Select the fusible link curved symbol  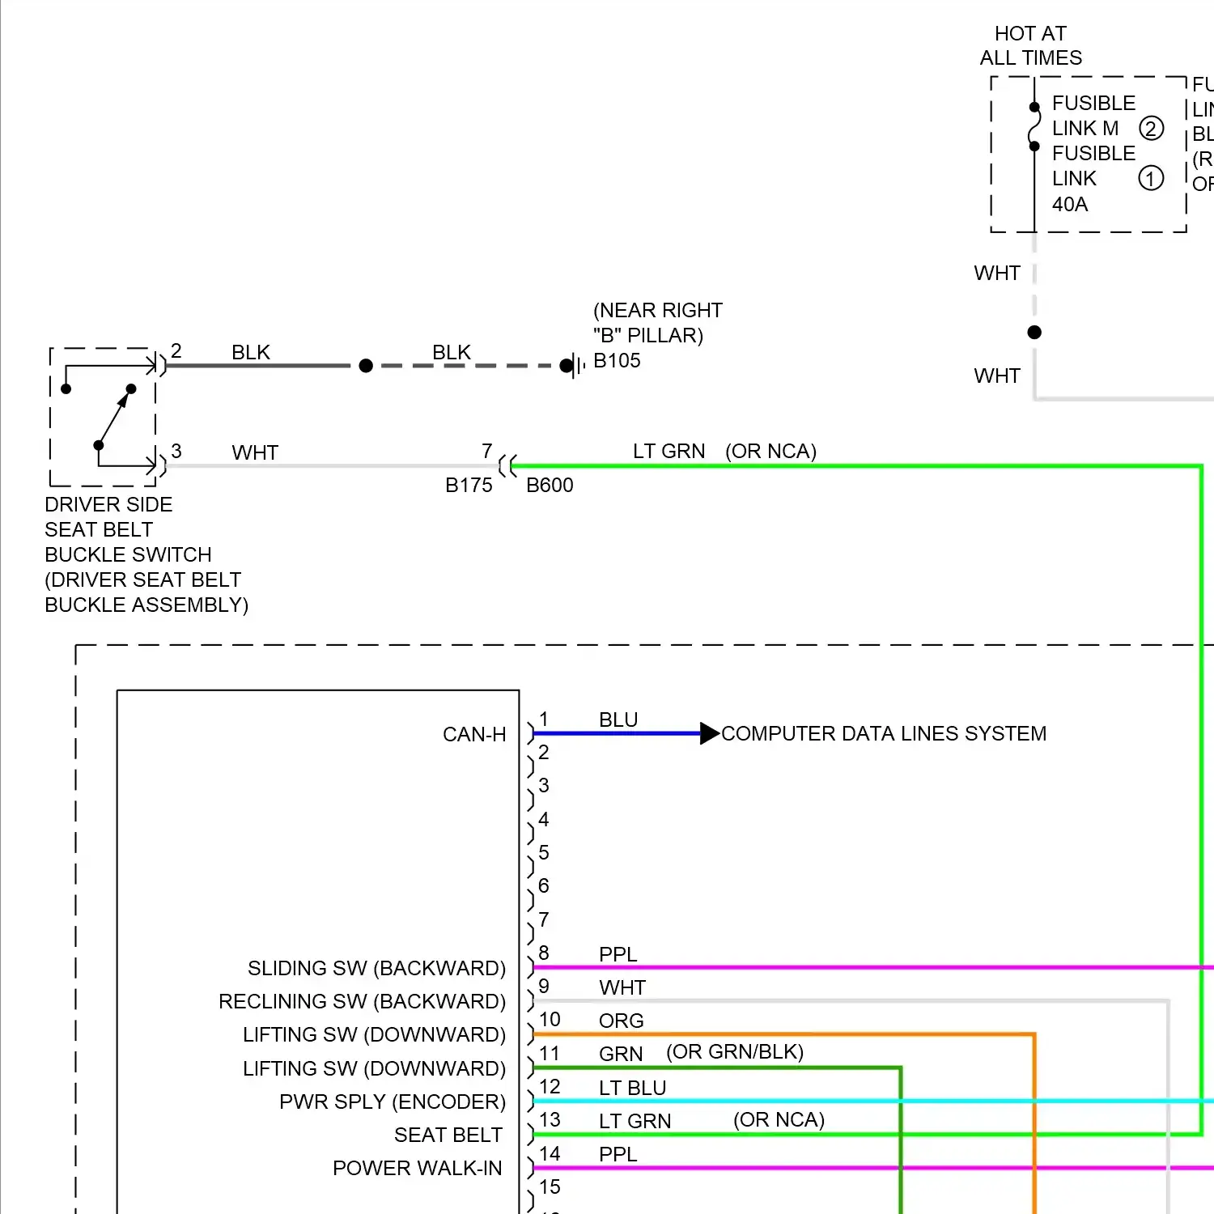[1034, 127]
